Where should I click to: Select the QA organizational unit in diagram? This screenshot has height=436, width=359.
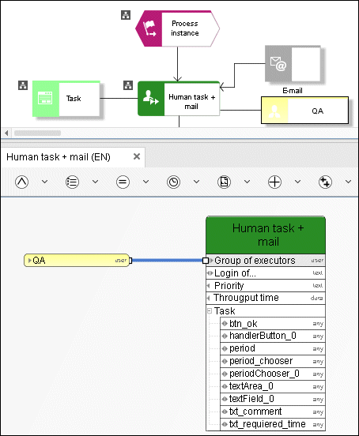pyautogui.click(x=304, y=111)
